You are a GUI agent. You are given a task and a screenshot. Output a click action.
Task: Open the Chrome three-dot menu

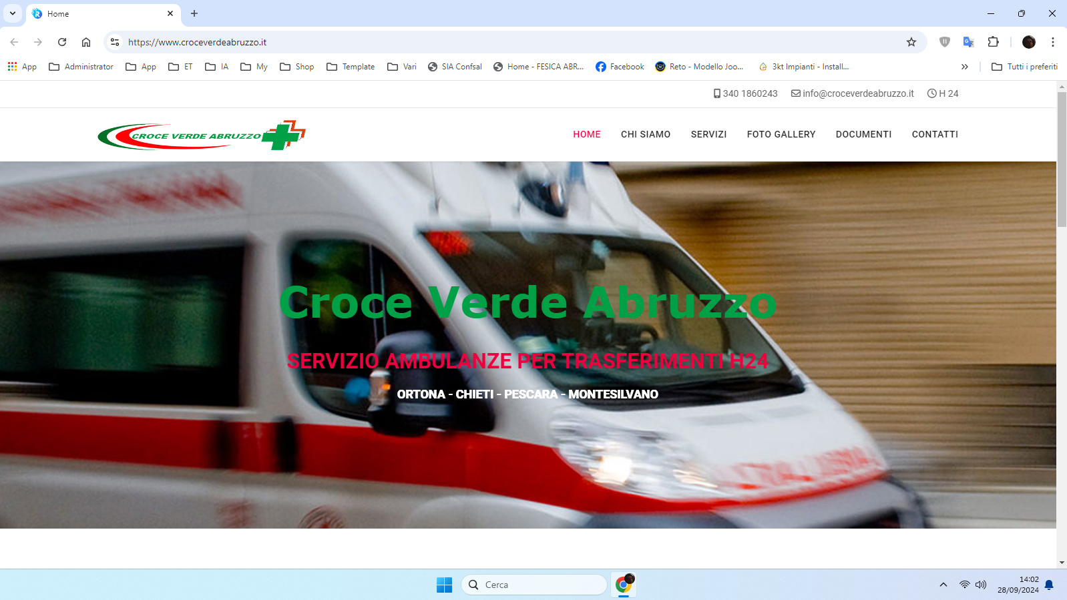point(1053,42)
